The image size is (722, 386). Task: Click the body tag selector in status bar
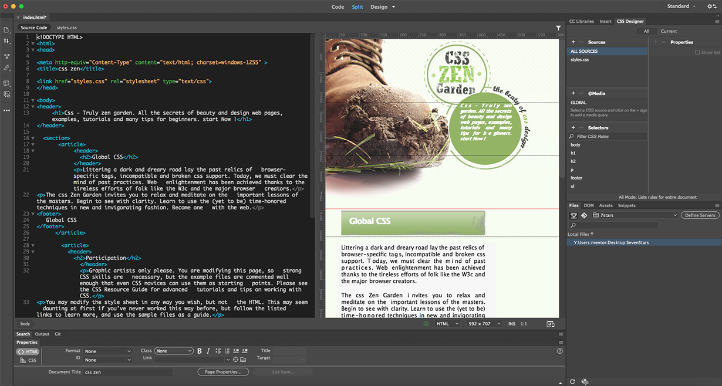[x=25, y=324]
